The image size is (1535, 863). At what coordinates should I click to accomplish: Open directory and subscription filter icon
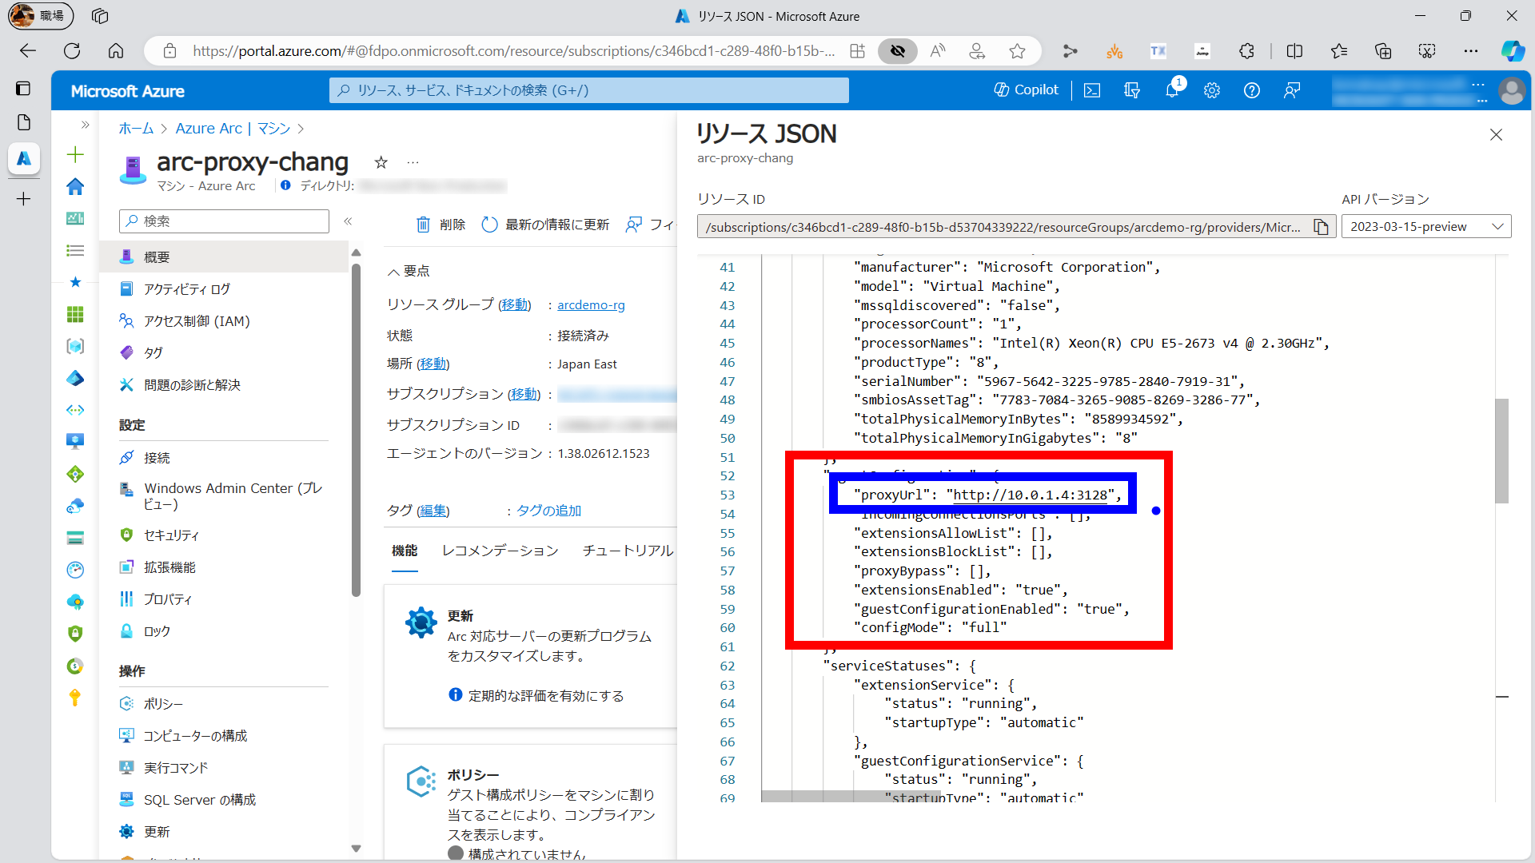(x=1132, y=90)
